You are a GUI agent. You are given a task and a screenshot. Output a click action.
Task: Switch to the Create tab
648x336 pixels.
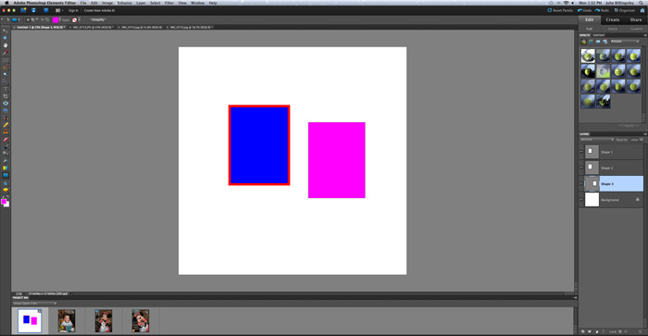(x=613, y=19)
